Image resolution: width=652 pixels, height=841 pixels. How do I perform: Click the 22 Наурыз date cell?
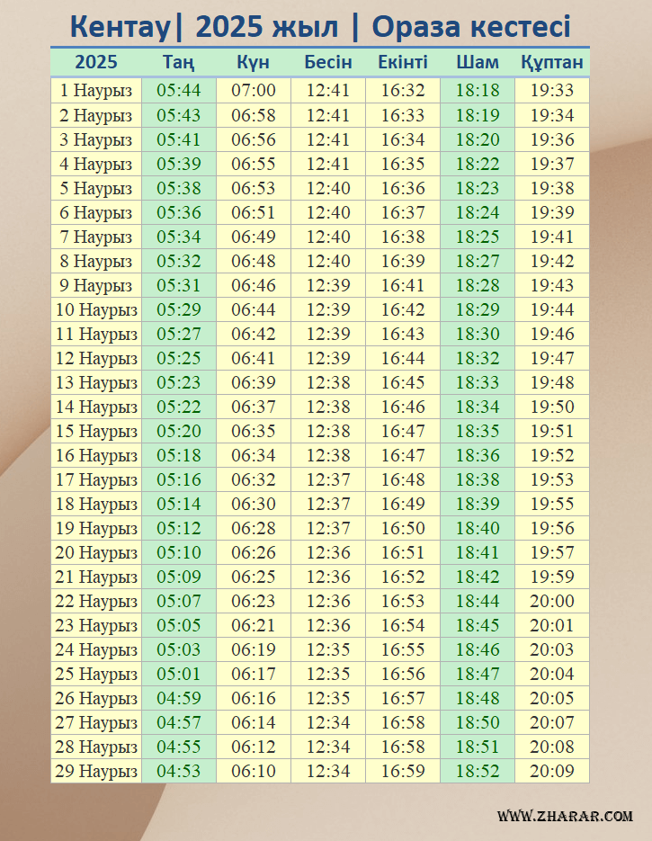click(95, 601)
